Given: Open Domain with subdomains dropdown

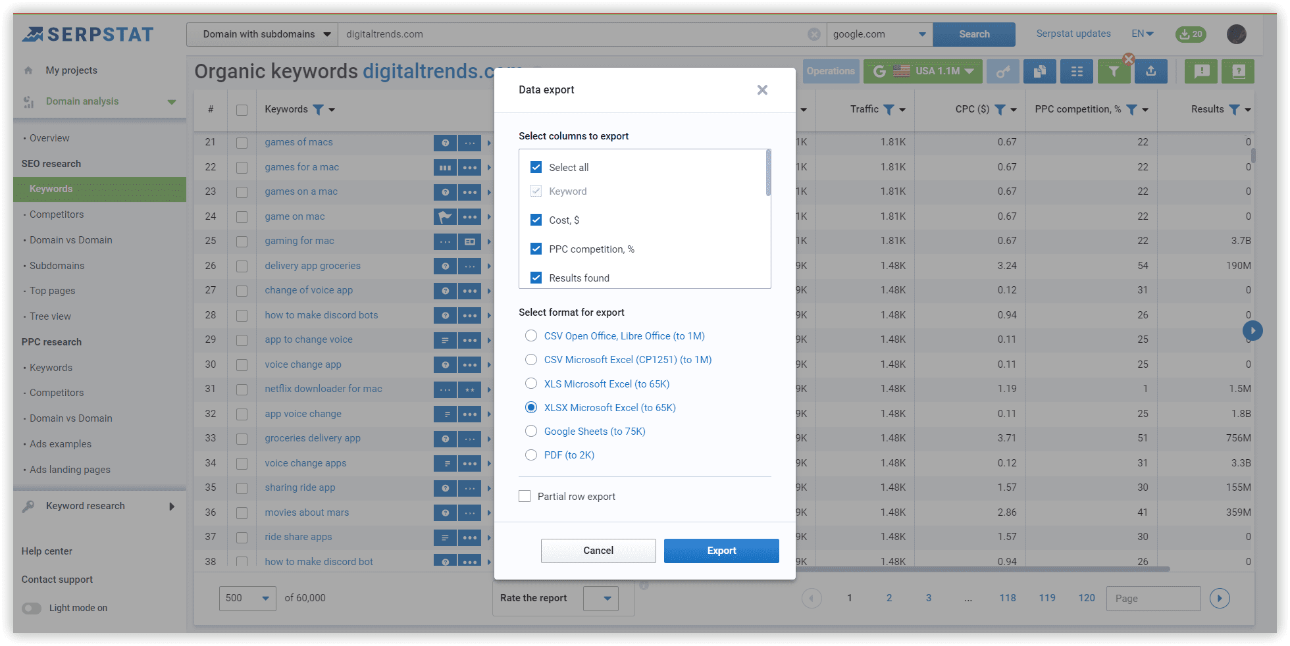Looking at the screenshot, I should pos(262,34).
